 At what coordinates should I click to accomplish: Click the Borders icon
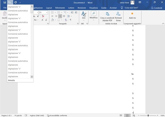(59, 20)
